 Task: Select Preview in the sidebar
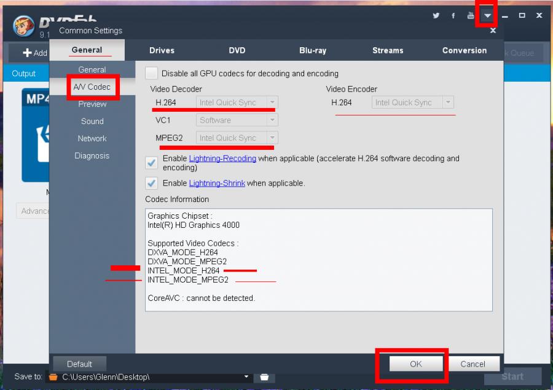click(92, 104)
